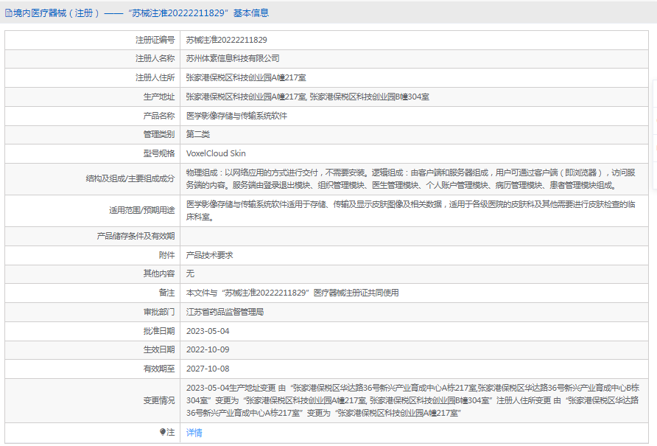Click the 附件 label

point(166,255)
